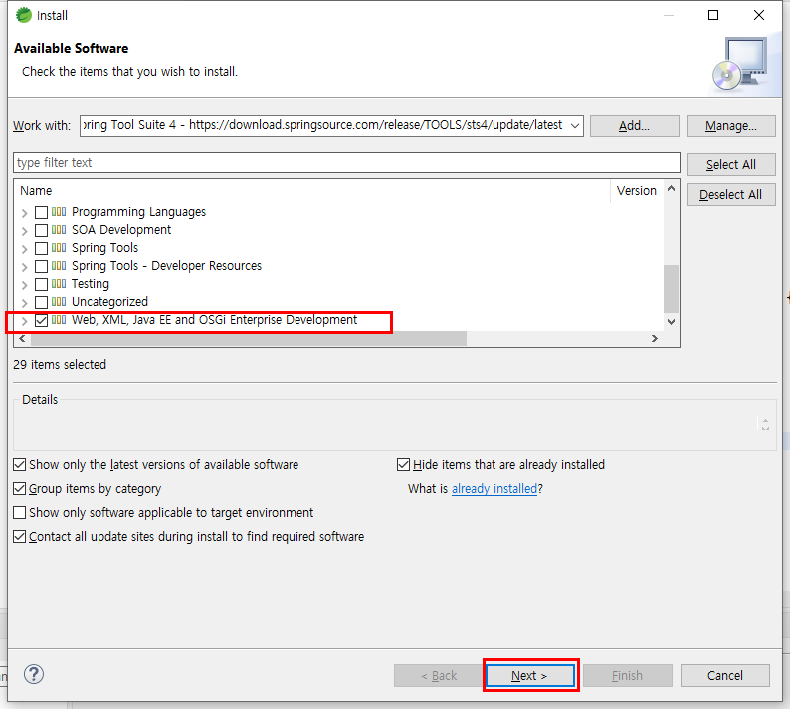Expand the Spring Tools category
This screenshot has width=790, height=709.
(24, 249)
